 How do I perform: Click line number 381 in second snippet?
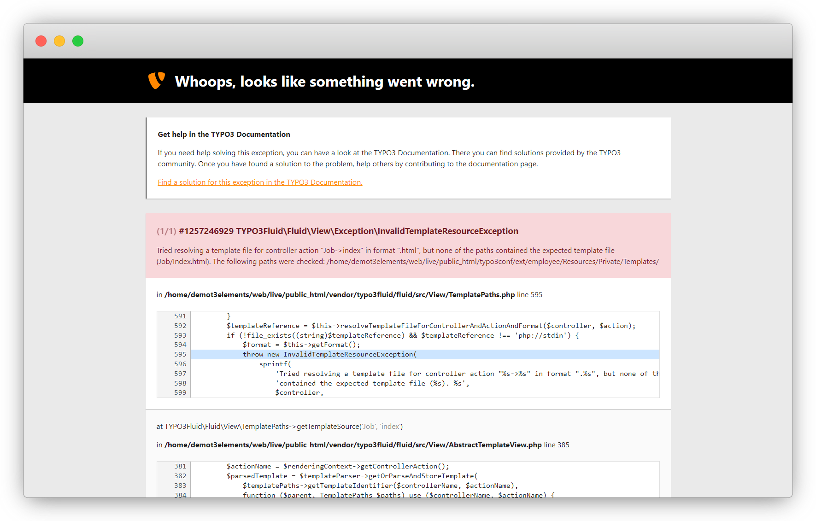coord(180,466)
